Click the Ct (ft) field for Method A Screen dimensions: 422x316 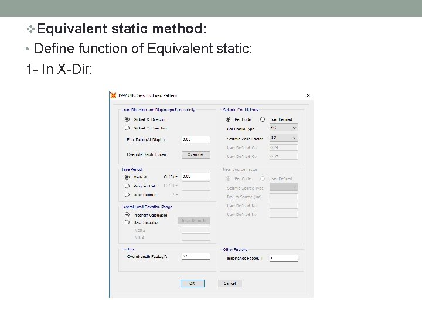[196, 177]
